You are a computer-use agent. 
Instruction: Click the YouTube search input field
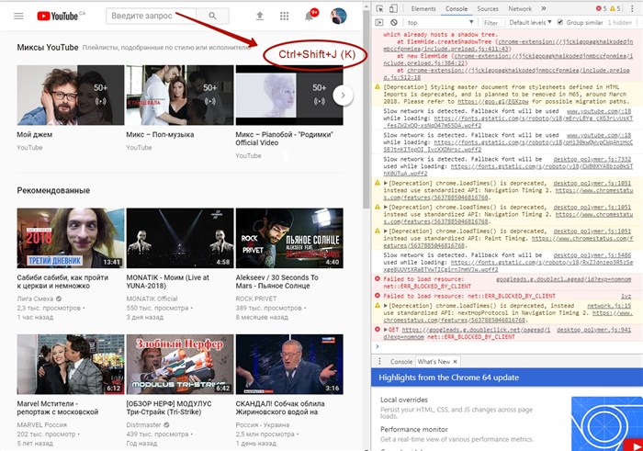click(152, 16)
